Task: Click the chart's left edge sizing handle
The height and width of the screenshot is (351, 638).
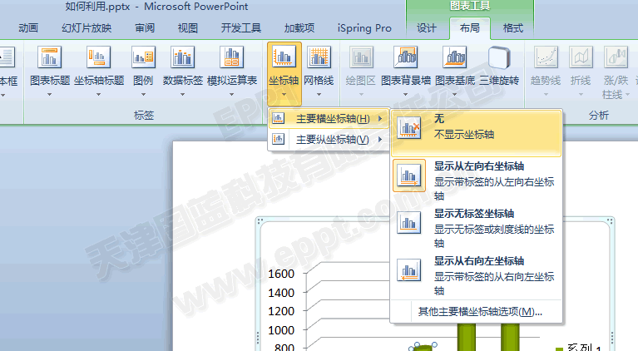Action: tap(258, 339)
